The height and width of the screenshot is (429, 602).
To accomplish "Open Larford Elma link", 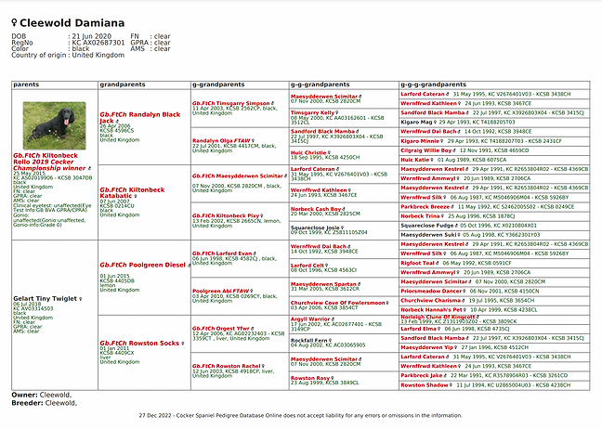I will point(418,329).
